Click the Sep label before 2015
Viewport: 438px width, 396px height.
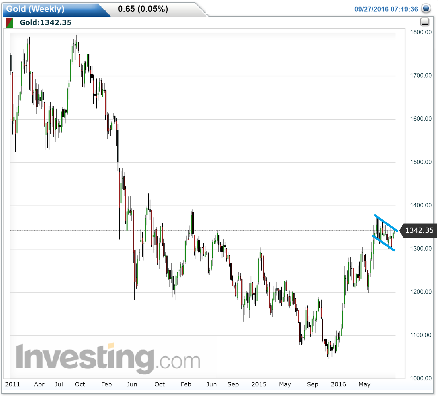click(x=233, y=384)
